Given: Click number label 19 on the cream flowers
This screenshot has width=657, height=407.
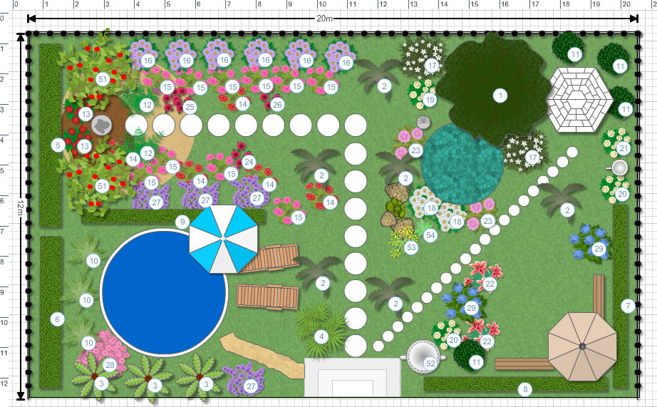Looking at the screenshot, I should pos(430,100).
